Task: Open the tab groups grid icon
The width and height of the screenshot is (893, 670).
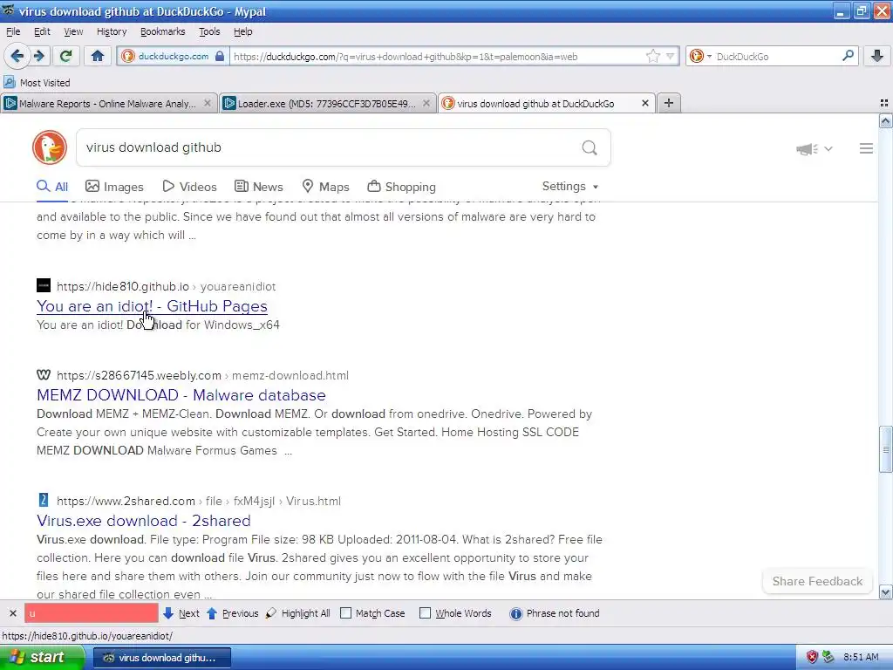Action: pos(884,103)
